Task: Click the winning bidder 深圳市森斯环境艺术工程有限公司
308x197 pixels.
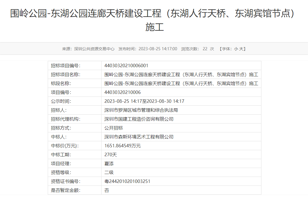Action: (x=139, y=137)
